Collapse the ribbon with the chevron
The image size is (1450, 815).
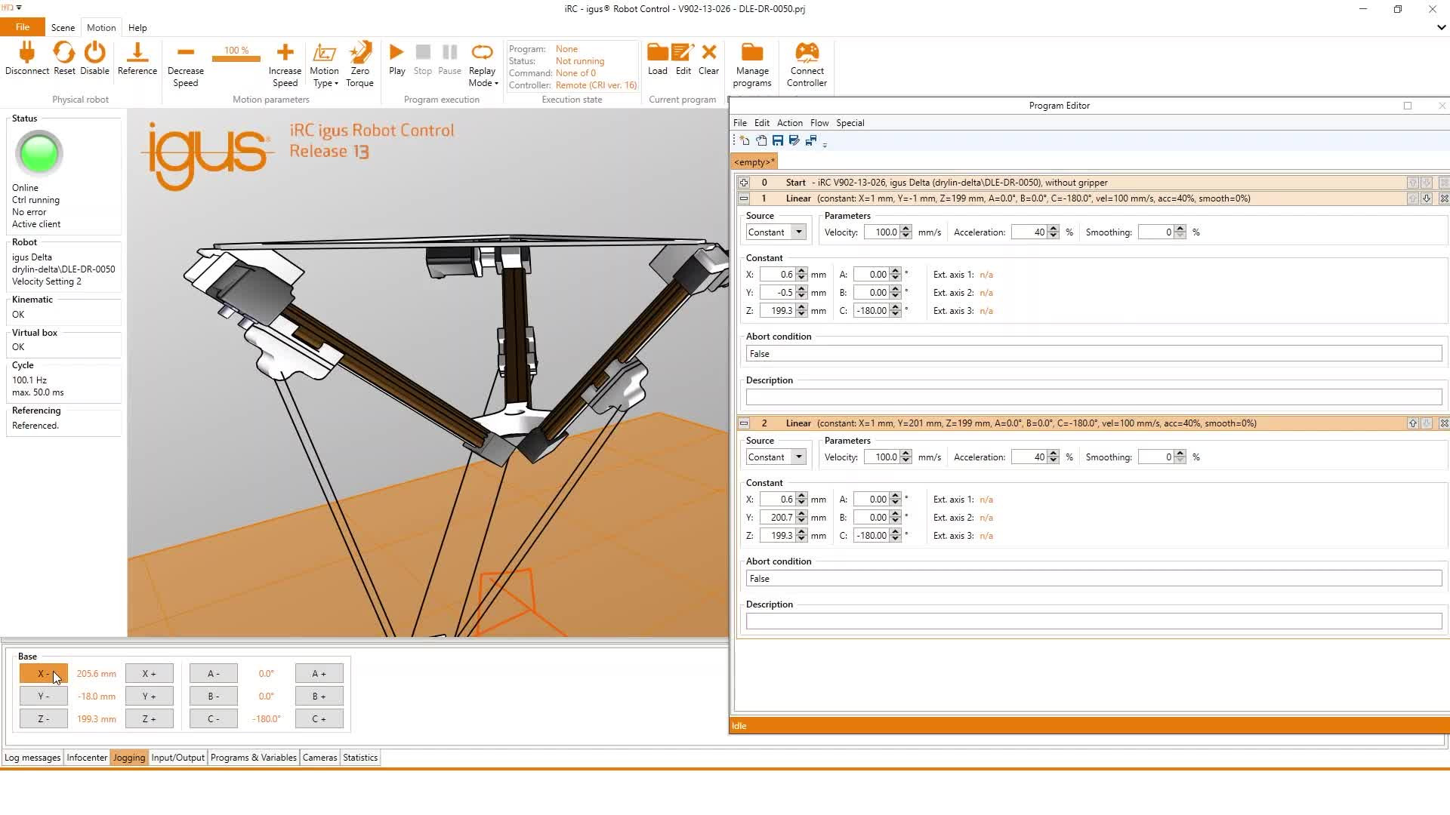[x=1441, y=27]
